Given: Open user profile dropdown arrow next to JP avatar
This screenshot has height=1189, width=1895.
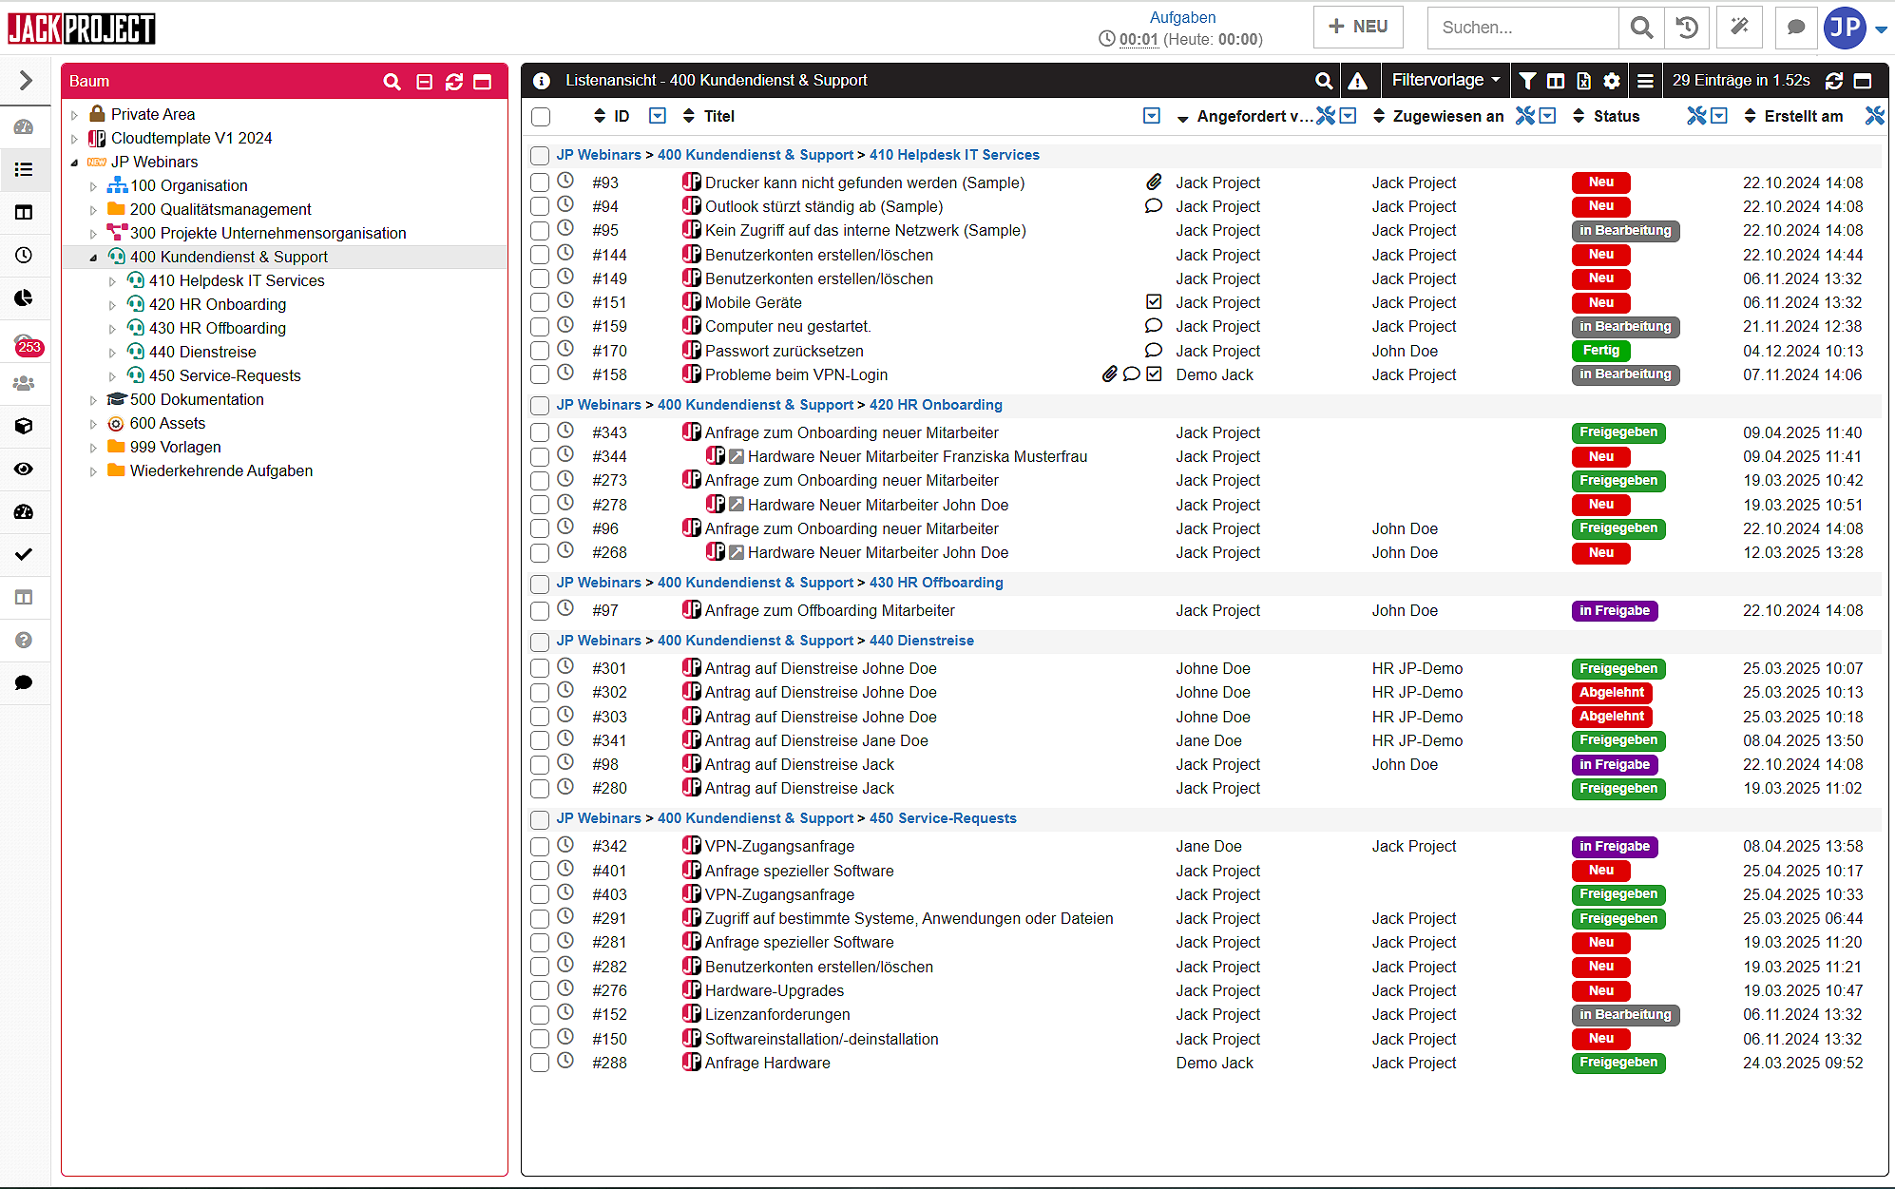Looking at the screenshot, I should click(x=1881, y=29).
